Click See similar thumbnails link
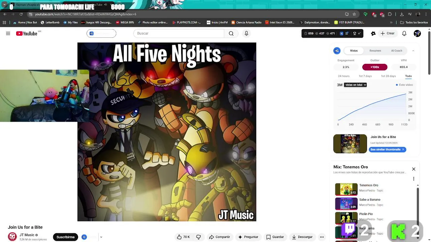 pyautogui.click(x=387, y=150)
